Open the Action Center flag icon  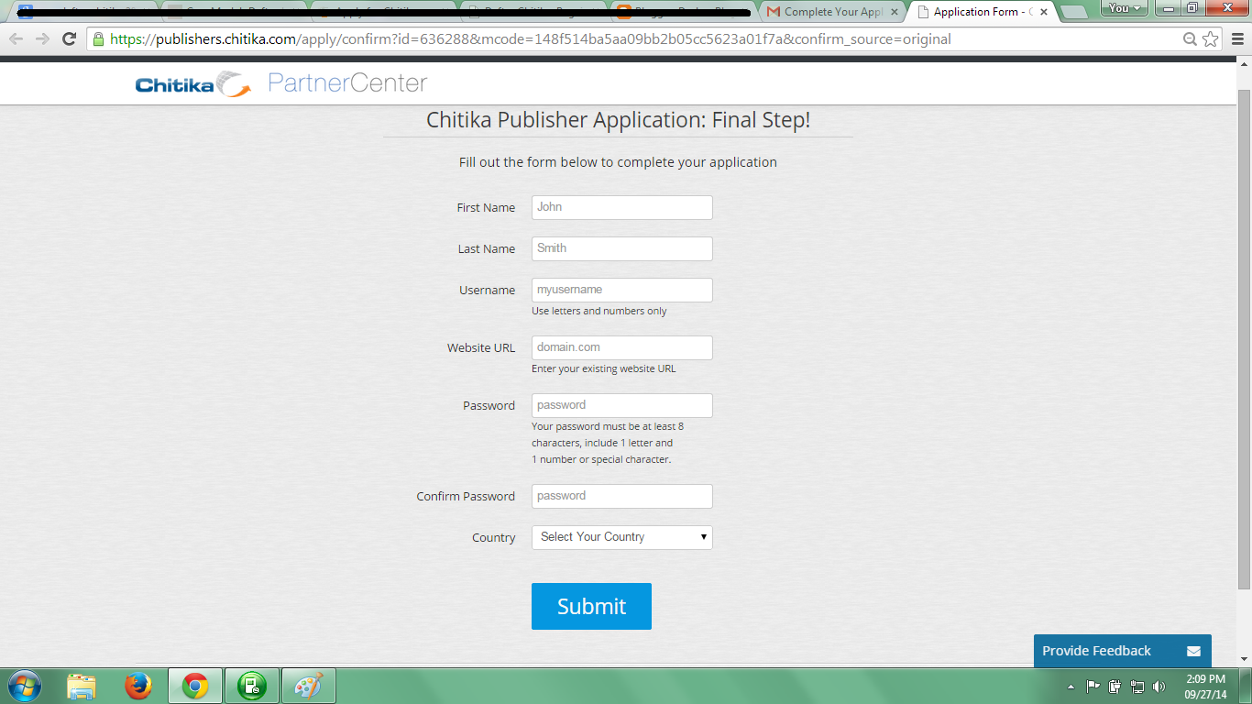1093,686
